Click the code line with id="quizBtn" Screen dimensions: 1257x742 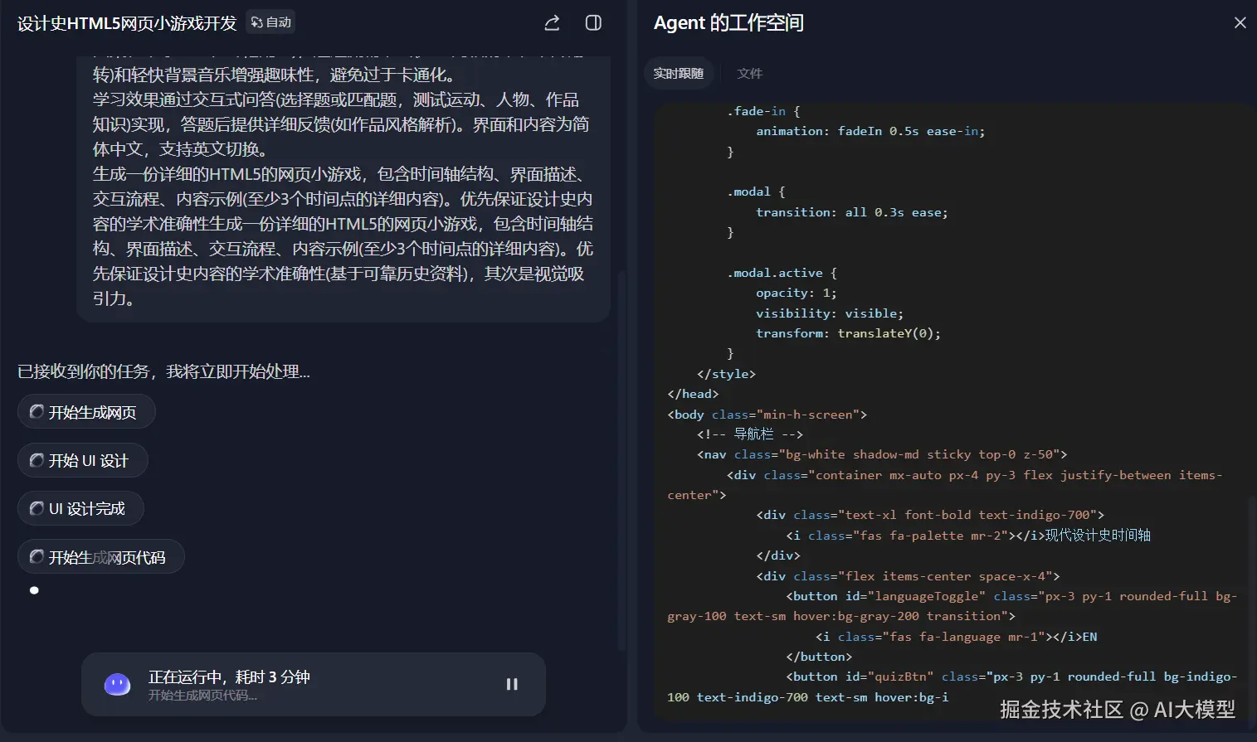click(x=952, y=687)
